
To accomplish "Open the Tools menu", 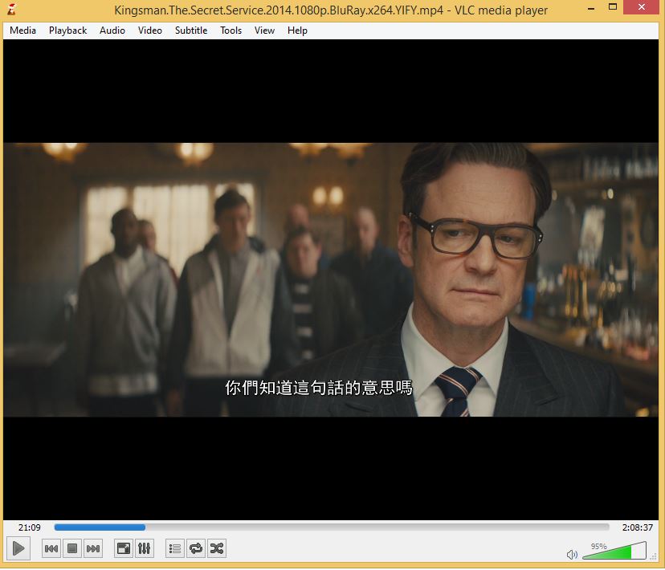I will pos(231,31).
